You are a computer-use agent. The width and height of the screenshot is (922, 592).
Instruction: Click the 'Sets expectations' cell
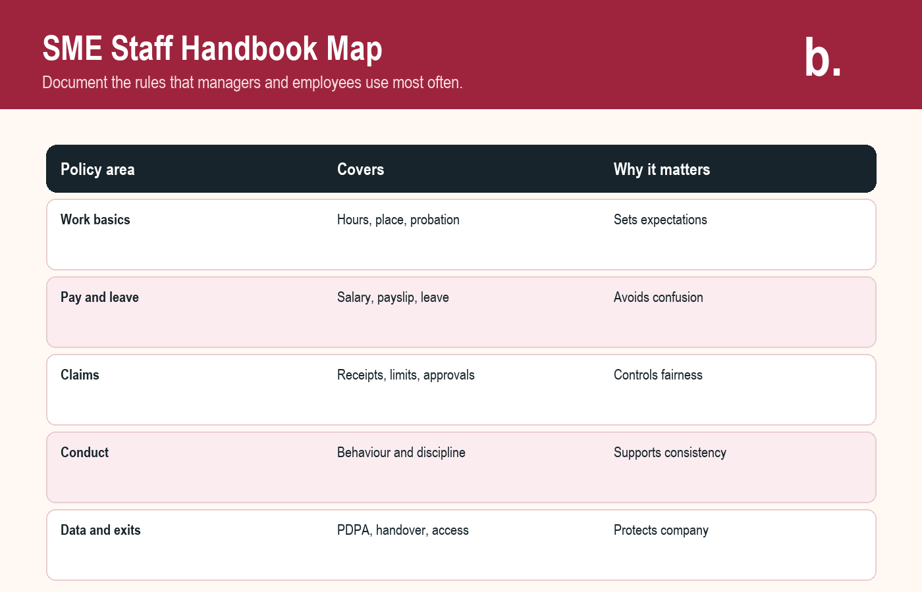click(661, 220)
